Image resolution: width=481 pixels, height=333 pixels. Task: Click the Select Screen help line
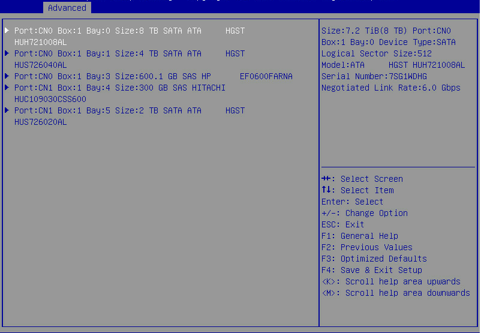point(362,179)
